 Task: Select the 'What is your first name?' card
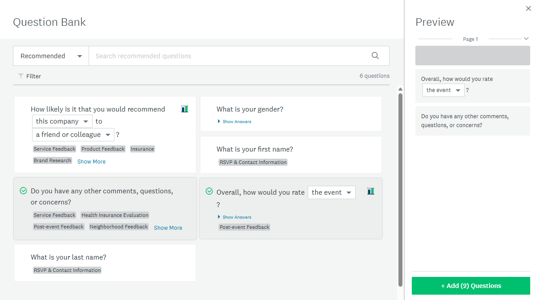pos(291,155)
